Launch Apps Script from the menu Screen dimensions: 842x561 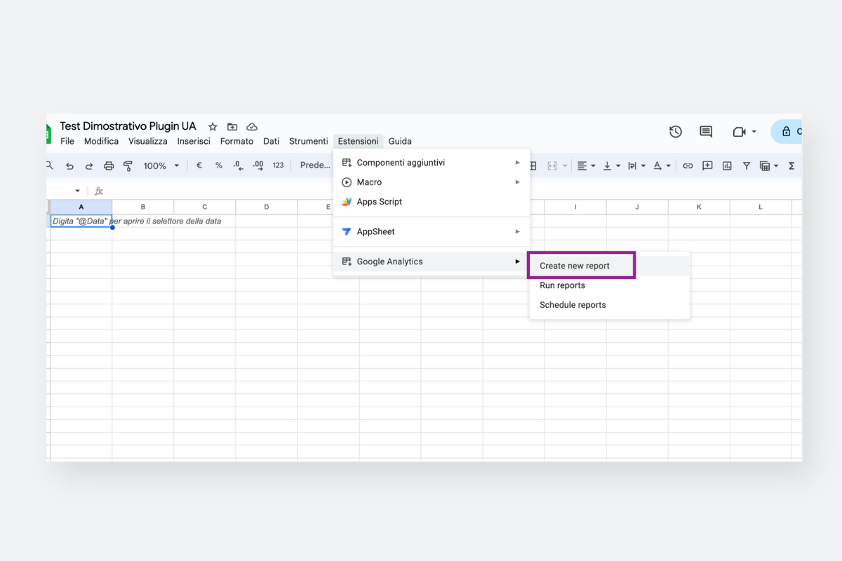pyautogui.click(x=432, y=202)
